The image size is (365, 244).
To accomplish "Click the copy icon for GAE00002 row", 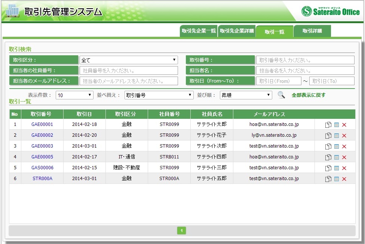I will coord(328,136).
